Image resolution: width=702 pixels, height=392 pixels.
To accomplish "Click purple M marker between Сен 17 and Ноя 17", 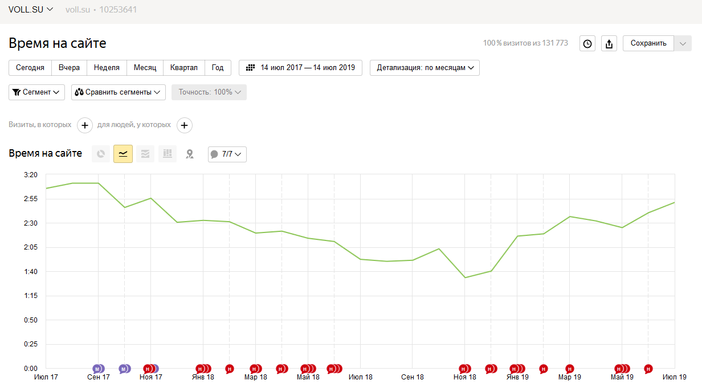I will coord(123,369).
